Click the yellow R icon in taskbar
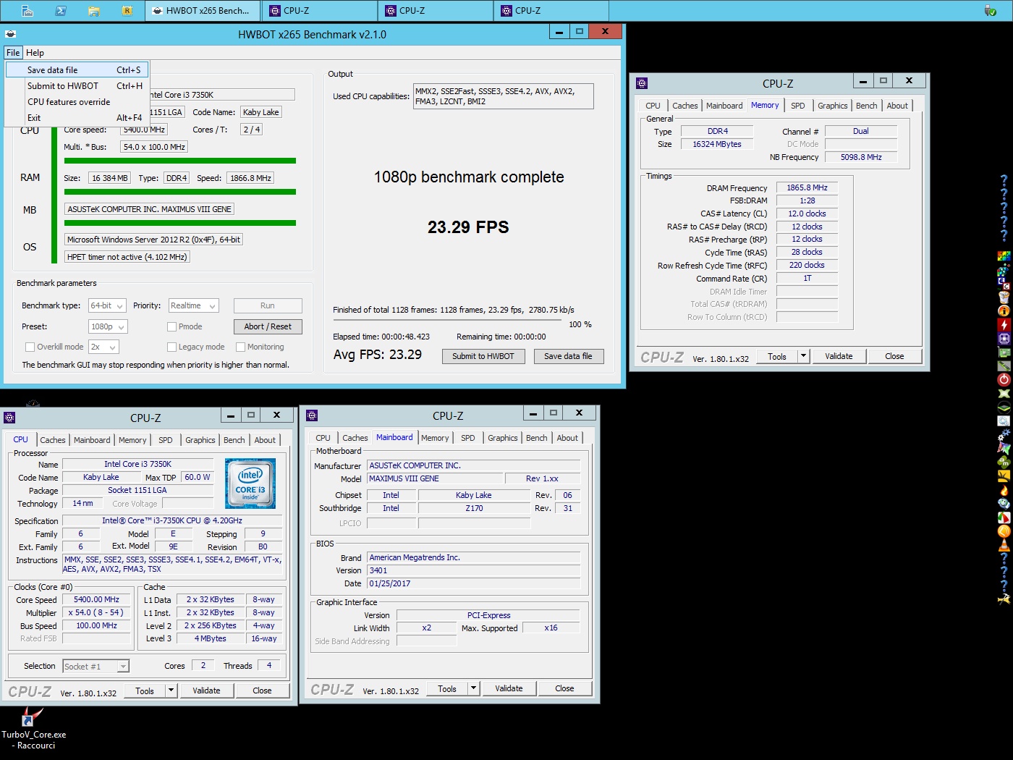The image size is (1013, 760). point(127,11)
